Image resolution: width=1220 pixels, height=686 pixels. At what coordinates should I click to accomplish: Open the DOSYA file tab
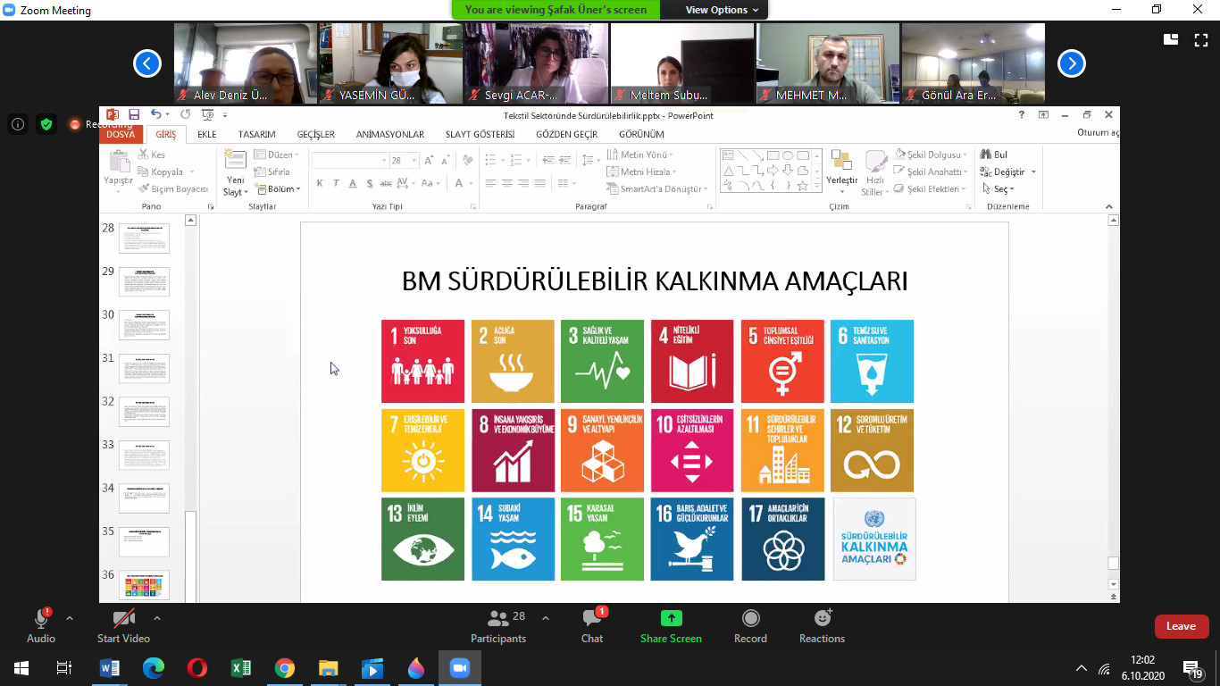[121, 134]
